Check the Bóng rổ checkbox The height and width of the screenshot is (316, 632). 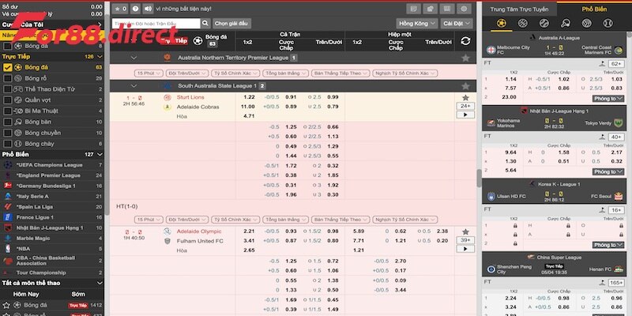[7, 79]
